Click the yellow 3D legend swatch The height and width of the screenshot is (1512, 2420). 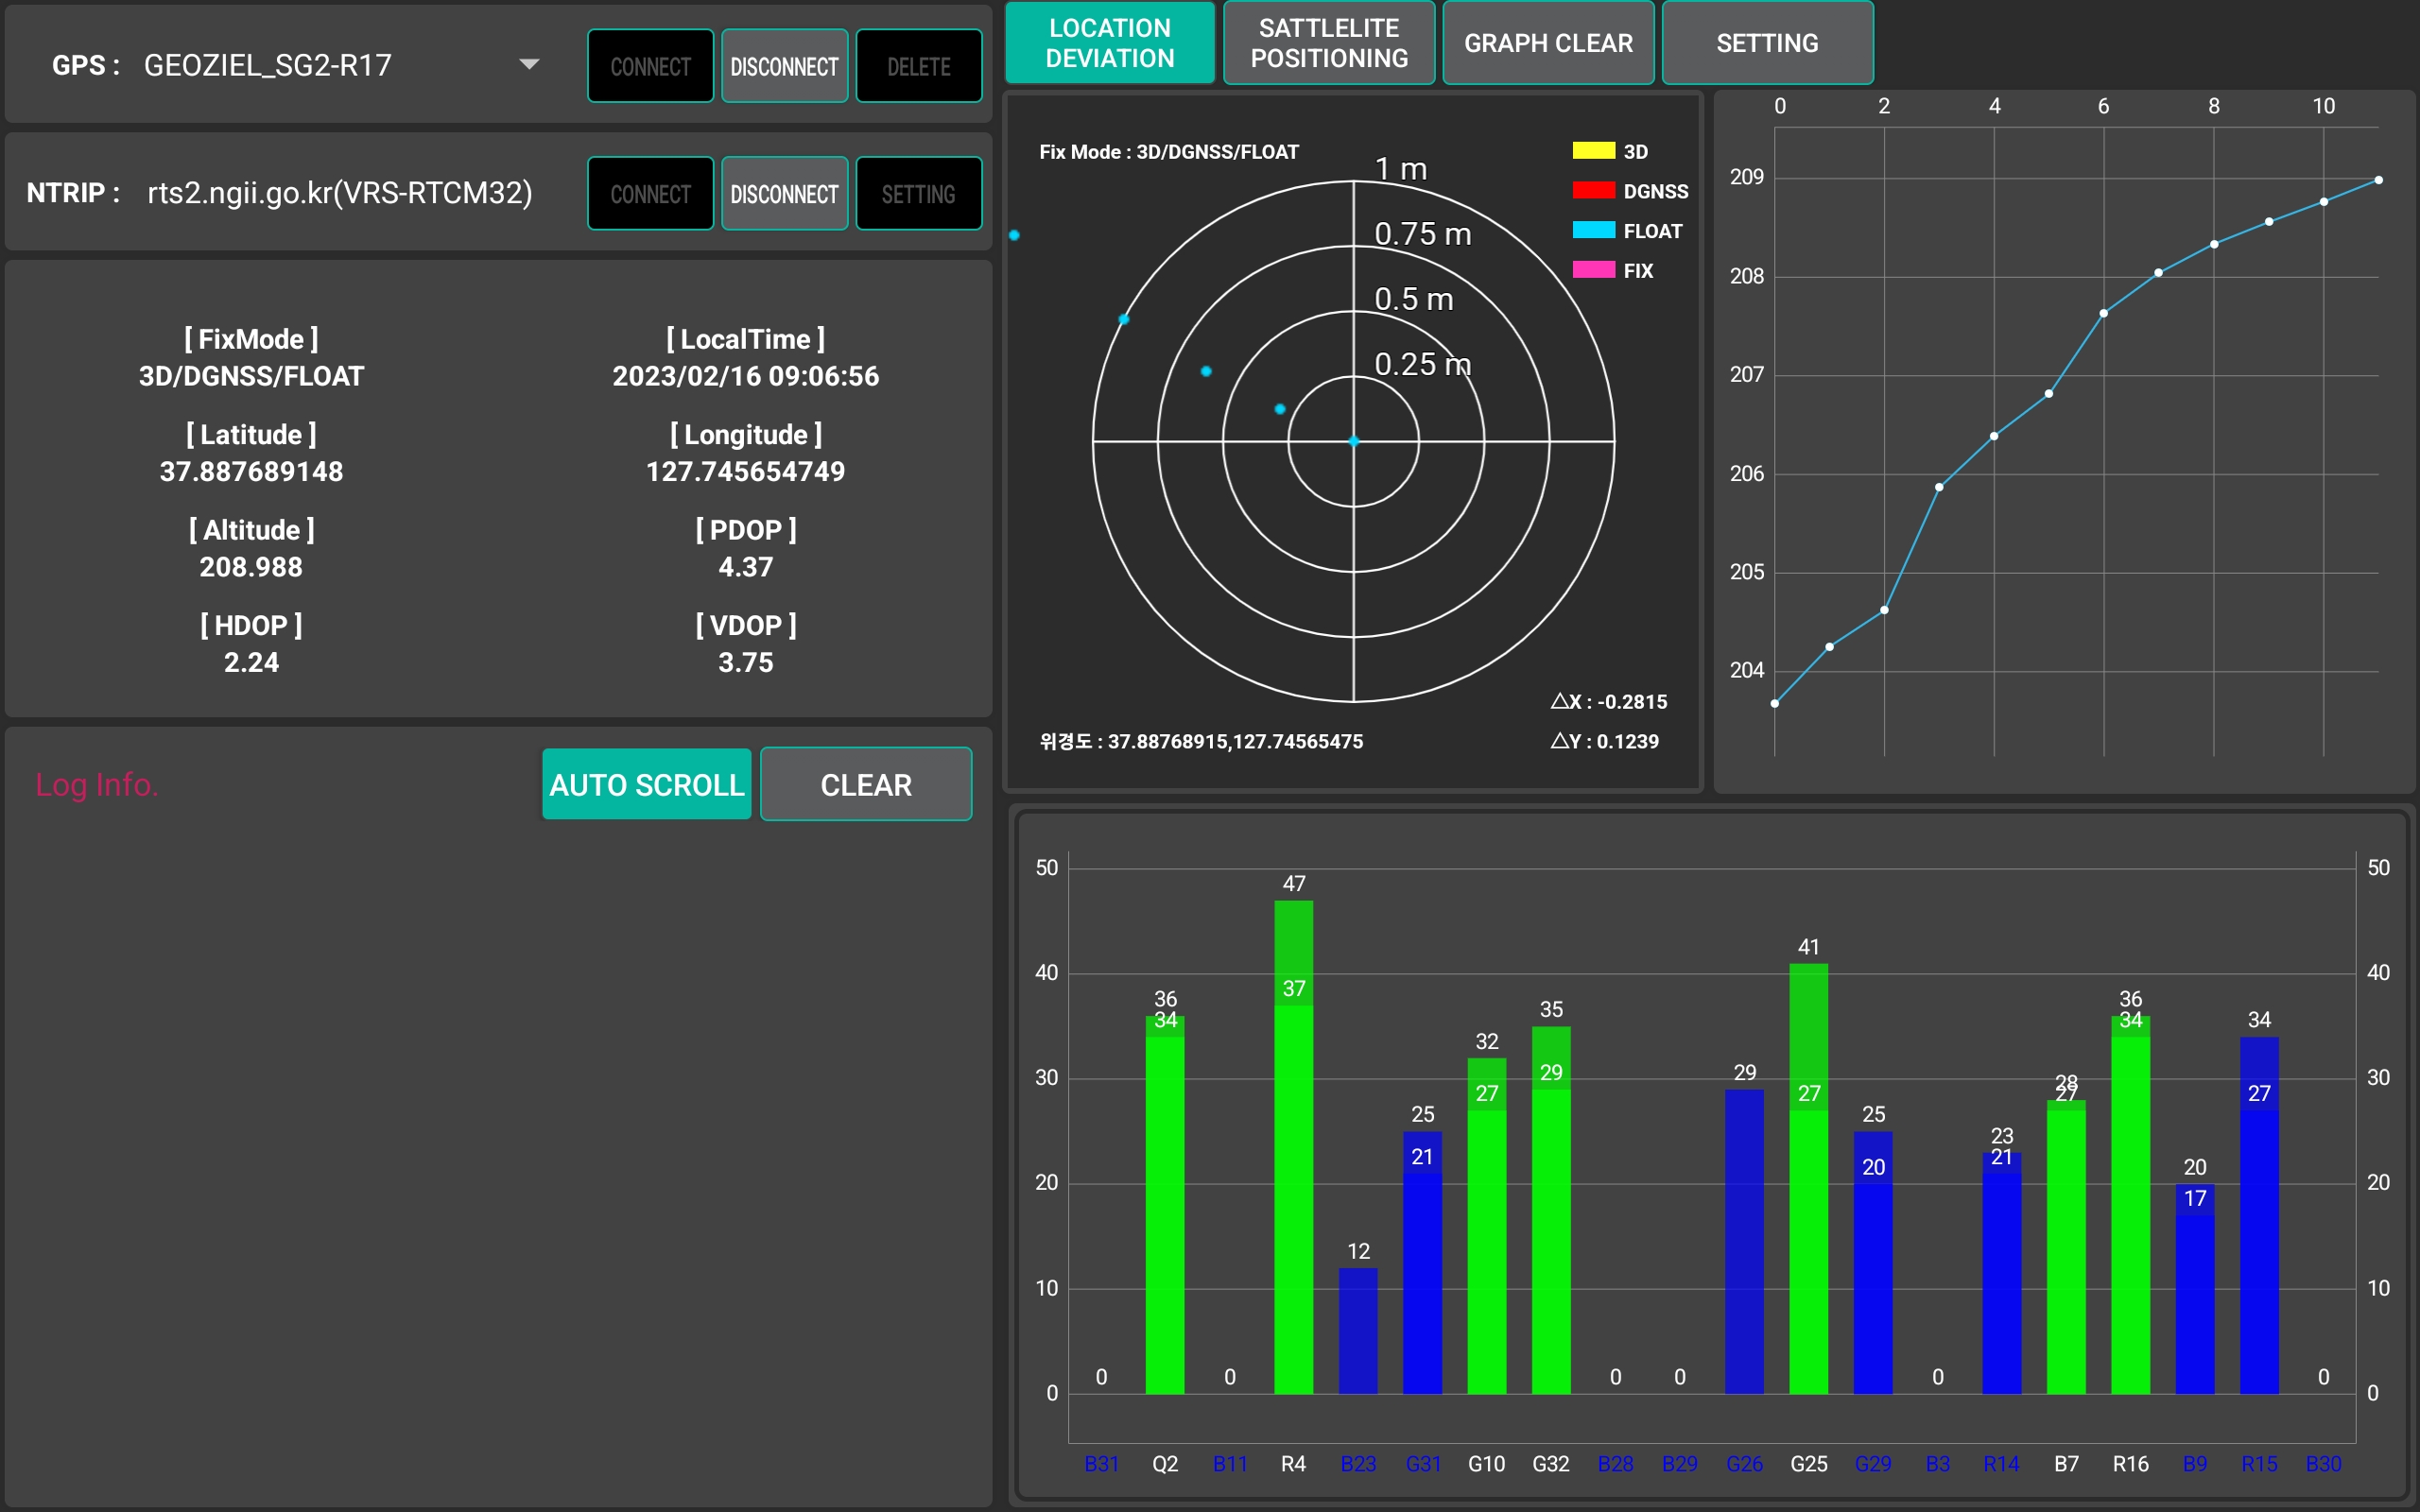pyautogui.click(x=1593, y=151)
